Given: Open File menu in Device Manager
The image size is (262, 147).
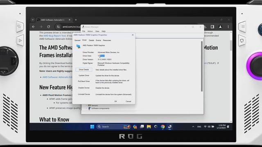Looking at the screenshot, I should [x=84, y=31].
